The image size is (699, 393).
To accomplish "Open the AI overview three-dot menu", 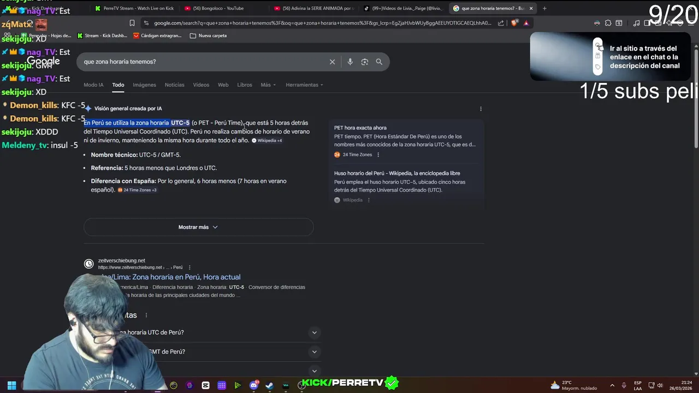I will [481, 109].
